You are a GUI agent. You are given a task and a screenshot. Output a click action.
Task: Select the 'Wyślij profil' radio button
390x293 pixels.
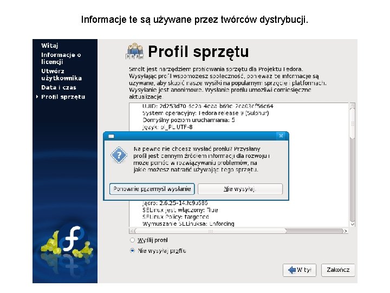[132, 240]
